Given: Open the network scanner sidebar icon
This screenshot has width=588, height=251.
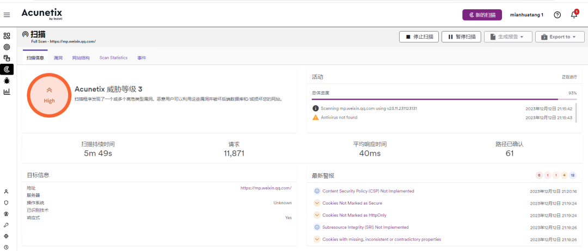Looking at the screenshot, I should coord(6,214).
